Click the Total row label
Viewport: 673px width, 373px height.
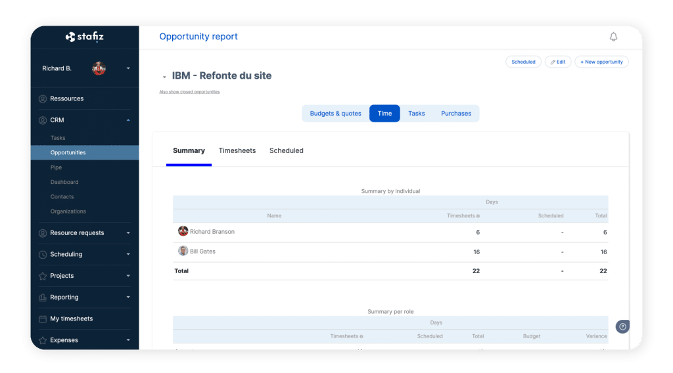point(181,271)
